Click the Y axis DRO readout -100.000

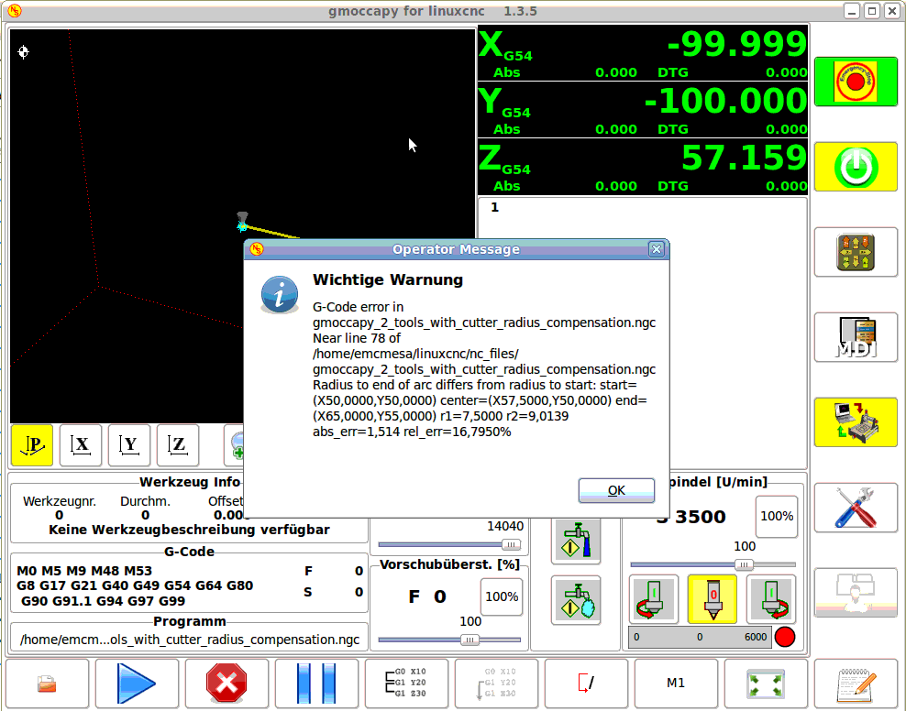point(725,101)
